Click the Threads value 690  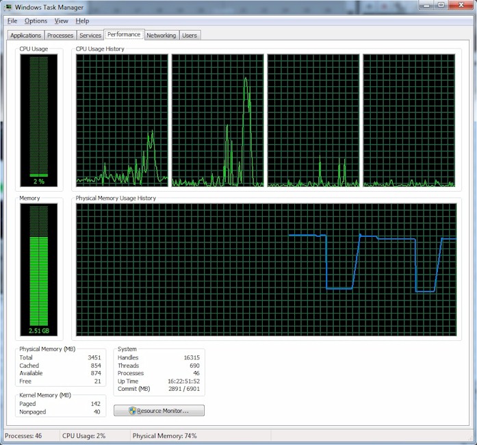[x=194, y=366]
